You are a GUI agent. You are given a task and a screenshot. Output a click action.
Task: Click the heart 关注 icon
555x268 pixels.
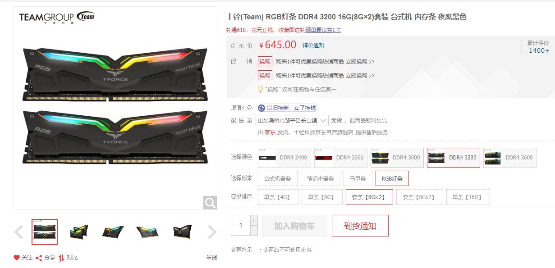tap(17, 258)
